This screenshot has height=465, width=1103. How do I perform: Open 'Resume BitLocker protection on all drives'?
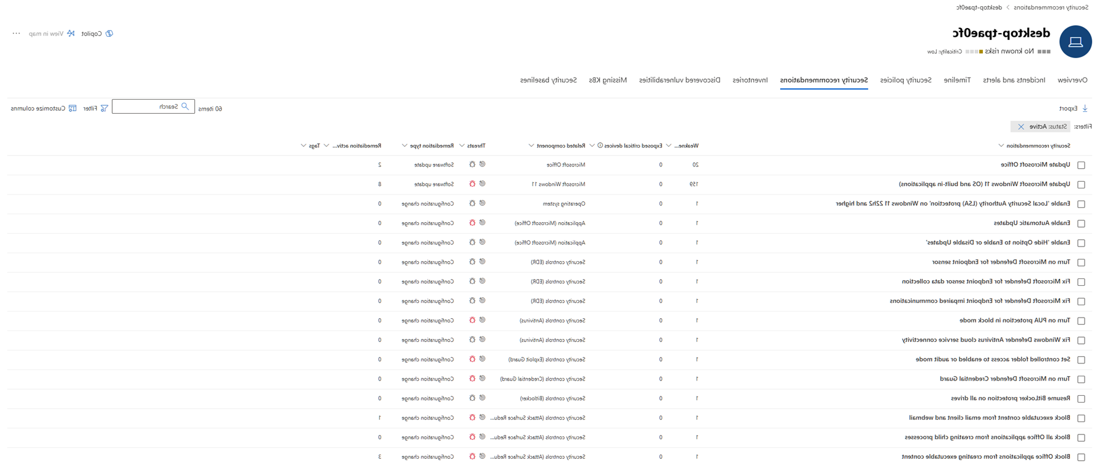tap(1010, 398)
